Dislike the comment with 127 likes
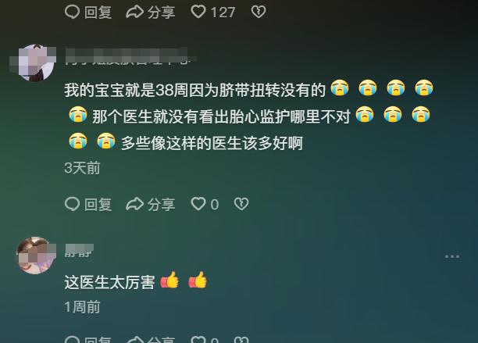The image size is (478, 343). coord(259,12)
